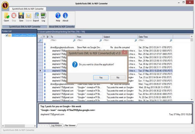195x134 pixels.
Task: Click the folder icon in Folder List tree
Action: pyautogui.click(x=9, y=35)
